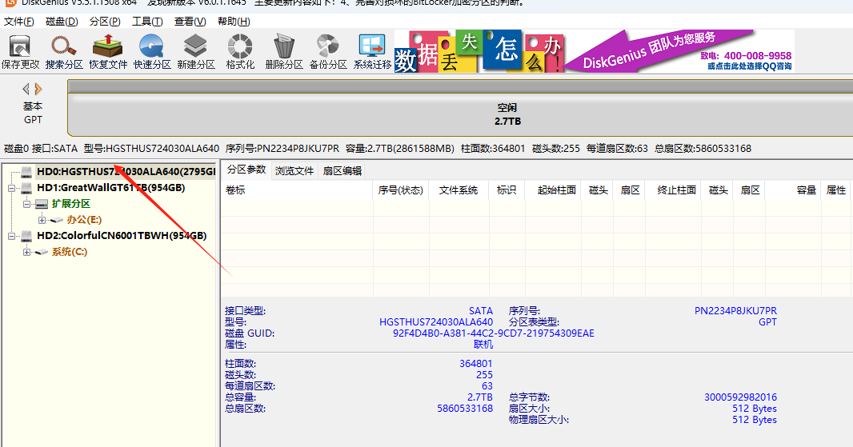Collapse the HD2 Colorful disk node
The width and height of the screenshot is (853, 447).
[11, 236]
